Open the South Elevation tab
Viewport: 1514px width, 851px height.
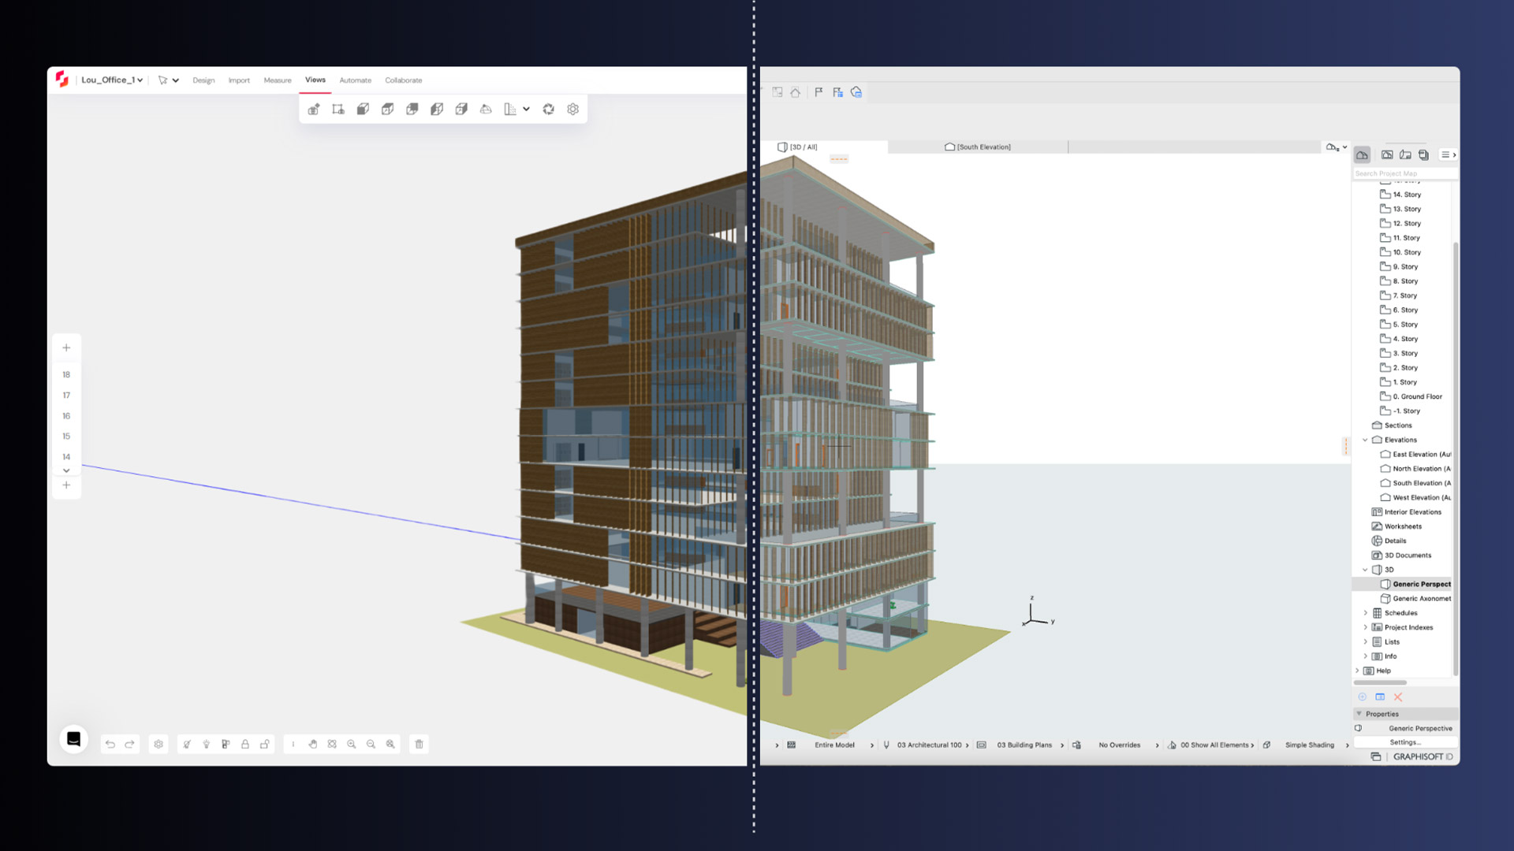(978, 147)
